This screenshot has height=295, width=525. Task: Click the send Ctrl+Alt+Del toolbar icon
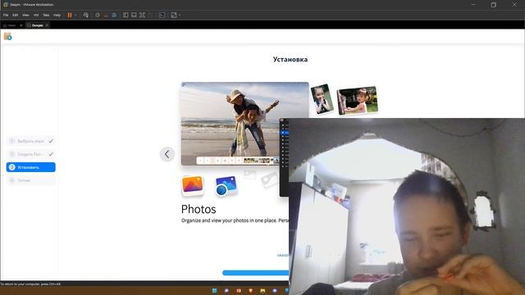86,15
